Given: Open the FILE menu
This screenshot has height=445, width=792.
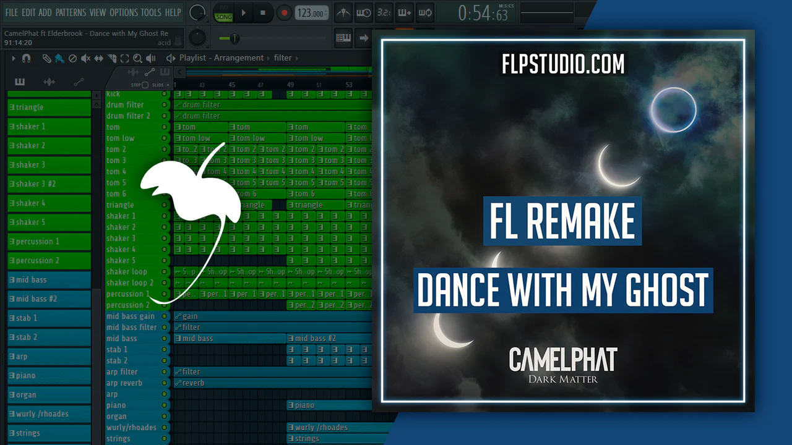Looking at the screenshot, I should [11, 12].
